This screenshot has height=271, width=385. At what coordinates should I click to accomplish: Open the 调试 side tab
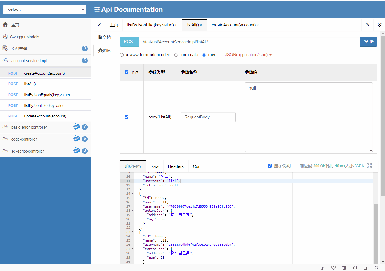point(105,50)
